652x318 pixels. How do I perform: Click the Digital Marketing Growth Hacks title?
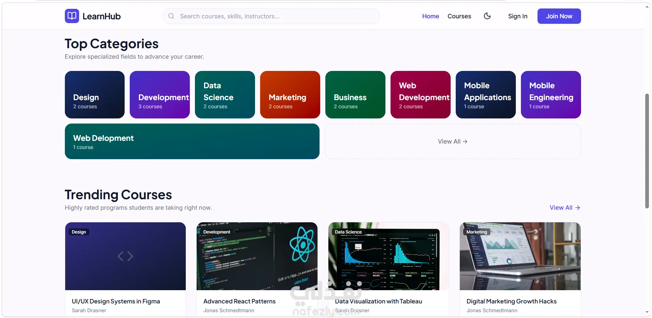click(x=511, y=301)
